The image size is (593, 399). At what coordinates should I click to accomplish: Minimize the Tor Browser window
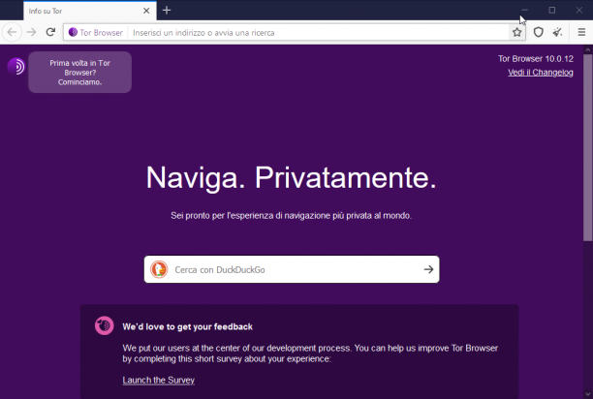(524, 11)
